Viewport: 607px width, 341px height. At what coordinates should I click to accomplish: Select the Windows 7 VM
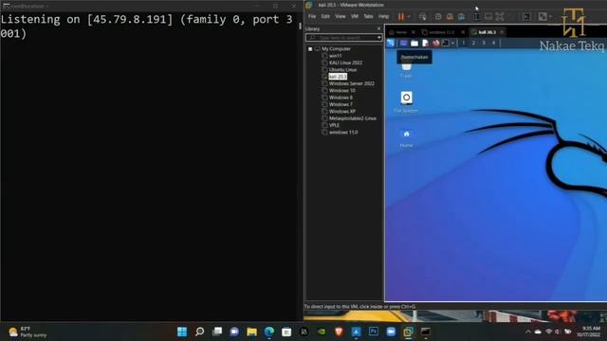(x=340, y=104)
